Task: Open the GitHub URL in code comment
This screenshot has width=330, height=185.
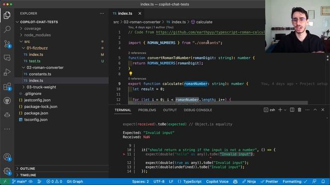Action: (210, 32)
